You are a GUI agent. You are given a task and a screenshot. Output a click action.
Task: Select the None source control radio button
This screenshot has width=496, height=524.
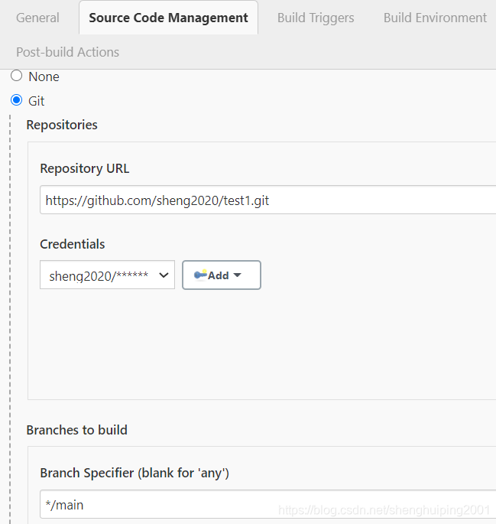[x=16, y=76]
